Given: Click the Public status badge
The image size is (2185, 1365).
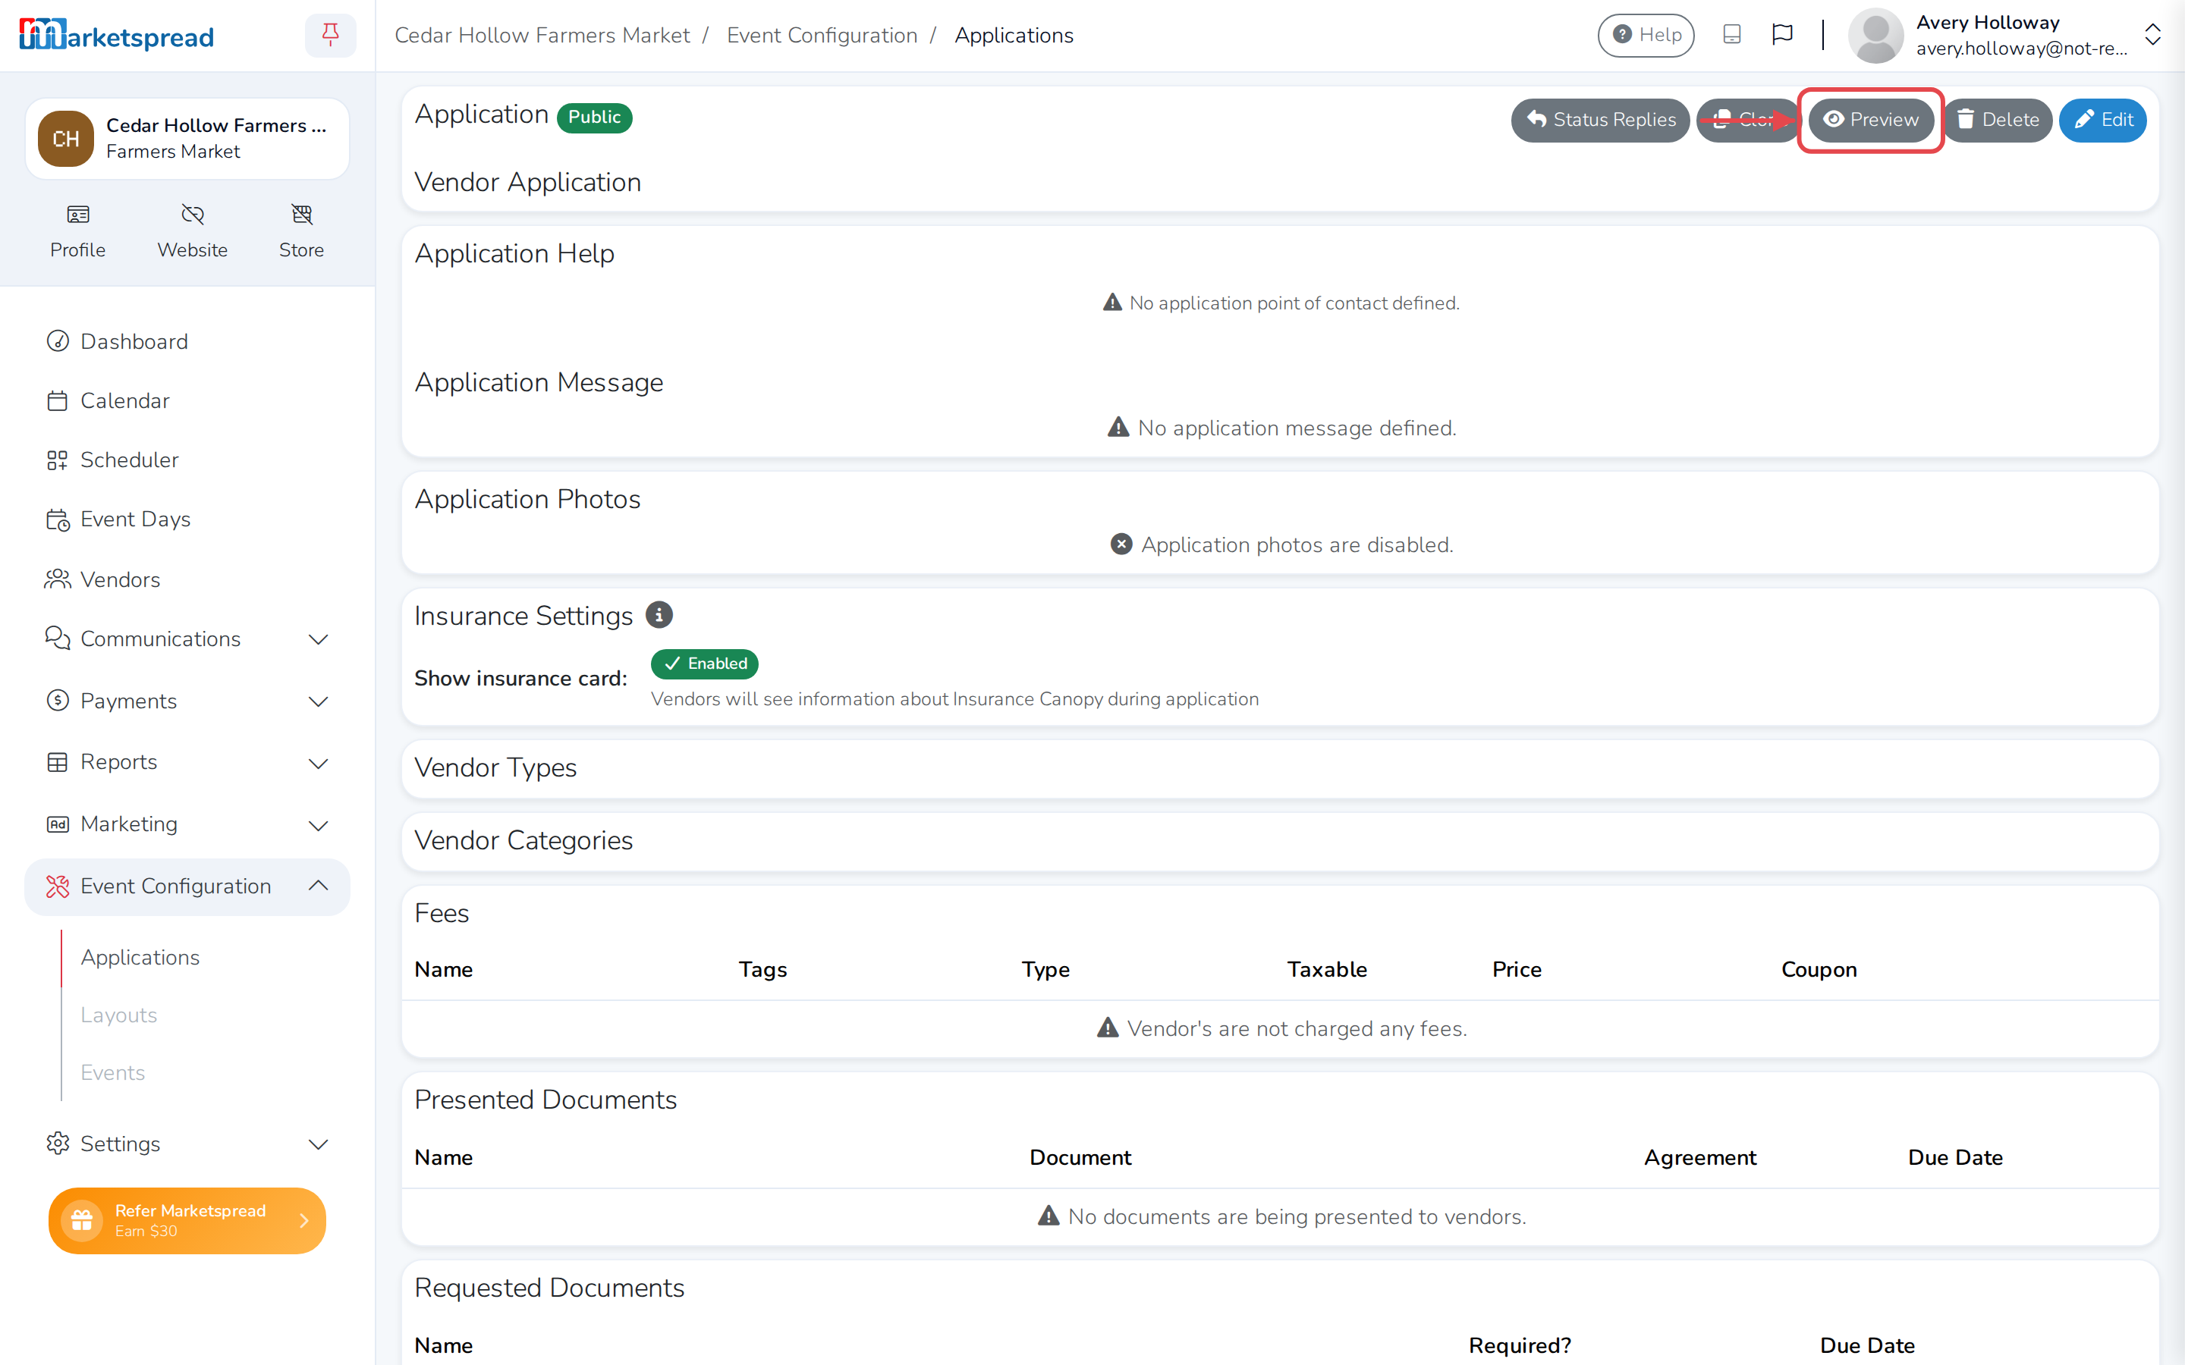Looking at the screenshot, I should [594, 118].
